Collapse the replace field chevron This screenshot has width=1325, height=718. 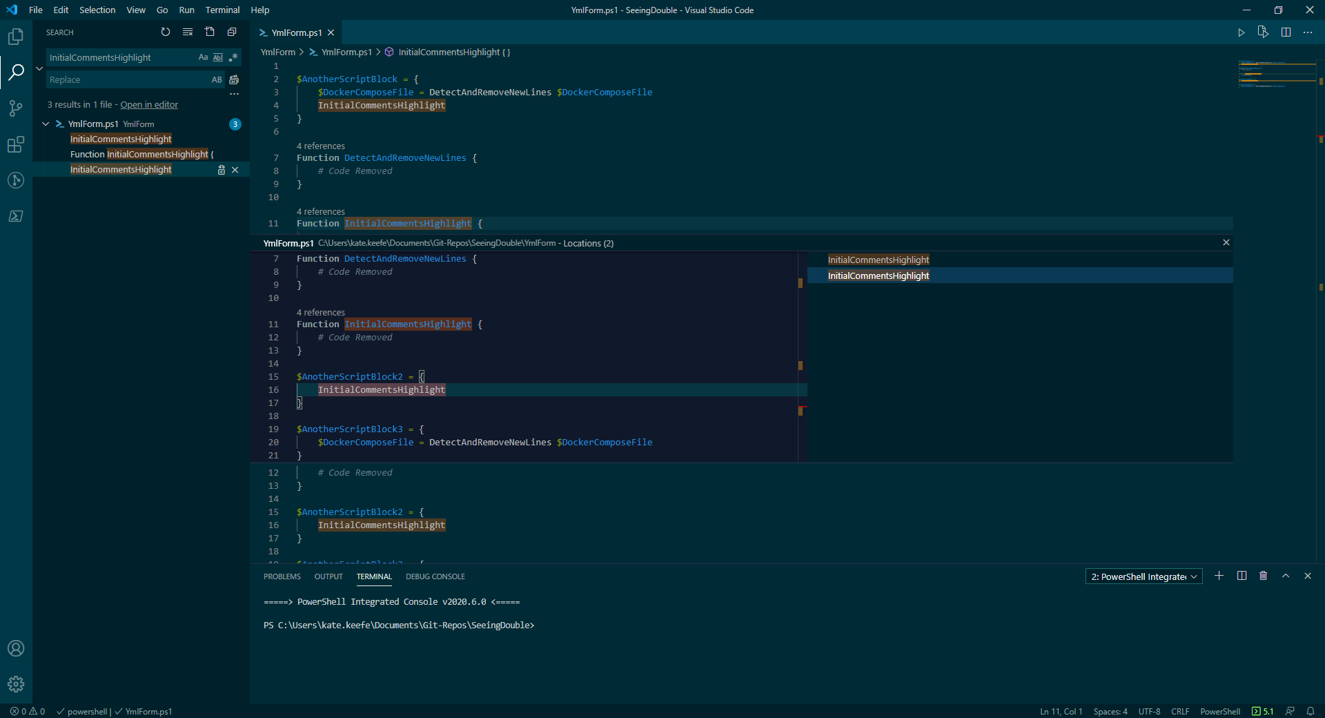[x=39, y=68]
